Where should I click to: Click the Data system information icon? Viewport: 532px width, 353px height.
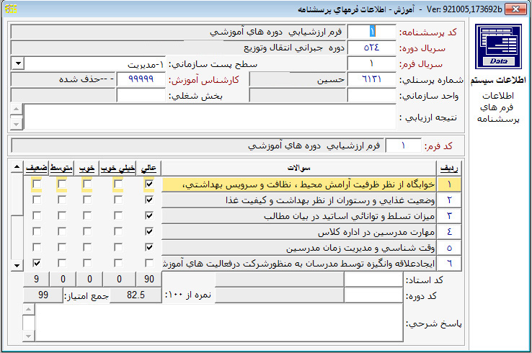click(x=498, y=46)
